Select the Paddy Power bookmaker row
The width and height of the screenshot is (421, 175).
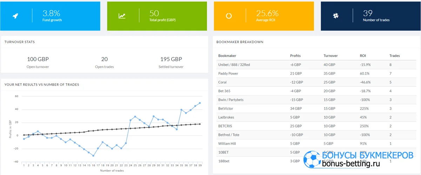coord(228,73)
